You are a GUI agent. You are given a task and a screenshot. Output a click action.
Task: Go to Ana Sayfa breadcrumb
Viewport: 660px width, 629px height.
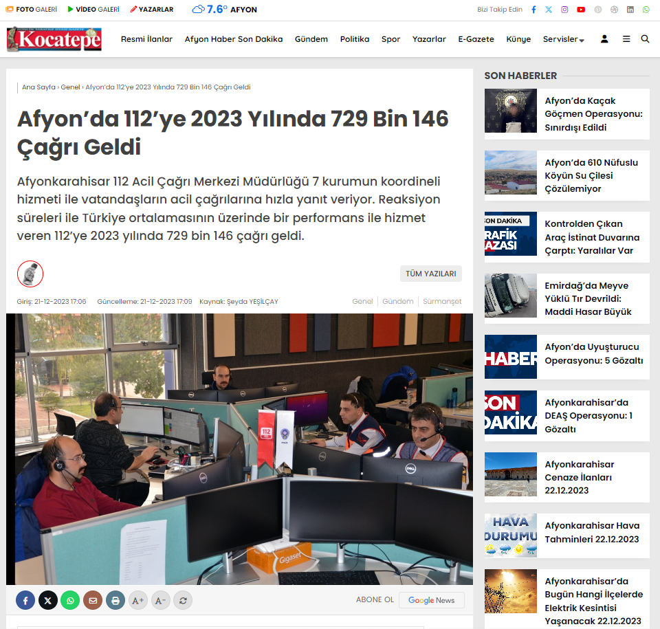[x=38, y=87]
